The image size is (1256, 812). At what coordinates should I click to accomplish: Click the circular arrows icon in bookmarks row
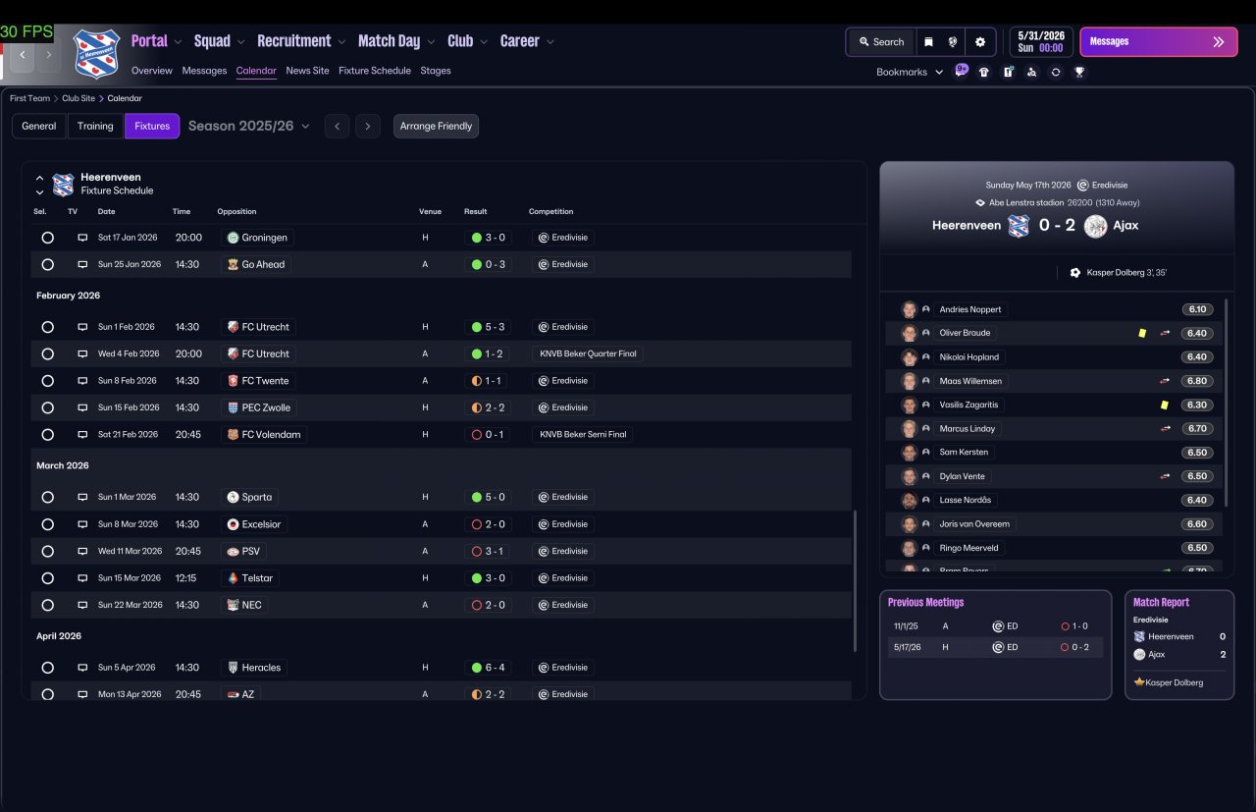click(x=1056, y=72)
